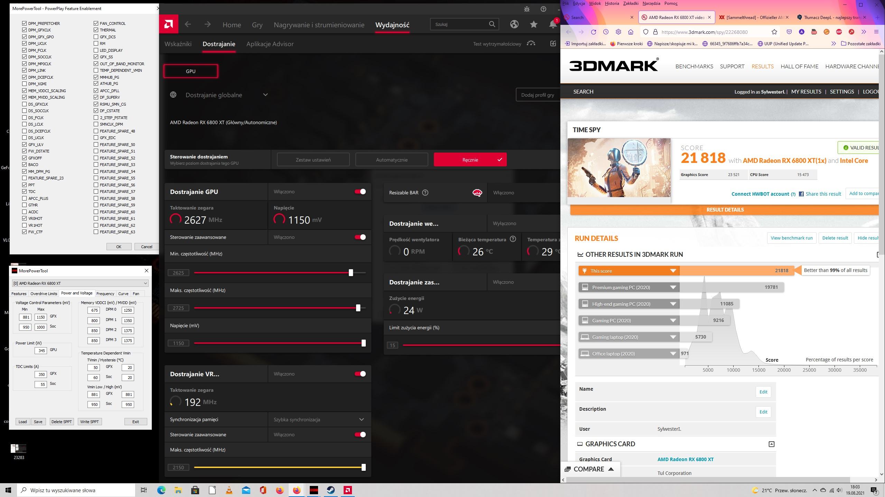Open Radeon web browser globe icon
885x497 pixels.
tap(514, 24)
